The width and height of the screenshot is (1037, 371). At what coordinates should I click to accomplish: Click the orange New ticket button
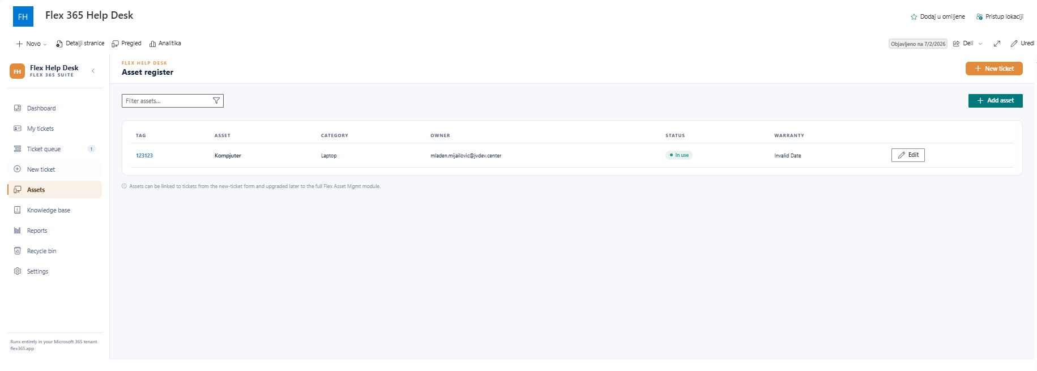coord(994,69)
